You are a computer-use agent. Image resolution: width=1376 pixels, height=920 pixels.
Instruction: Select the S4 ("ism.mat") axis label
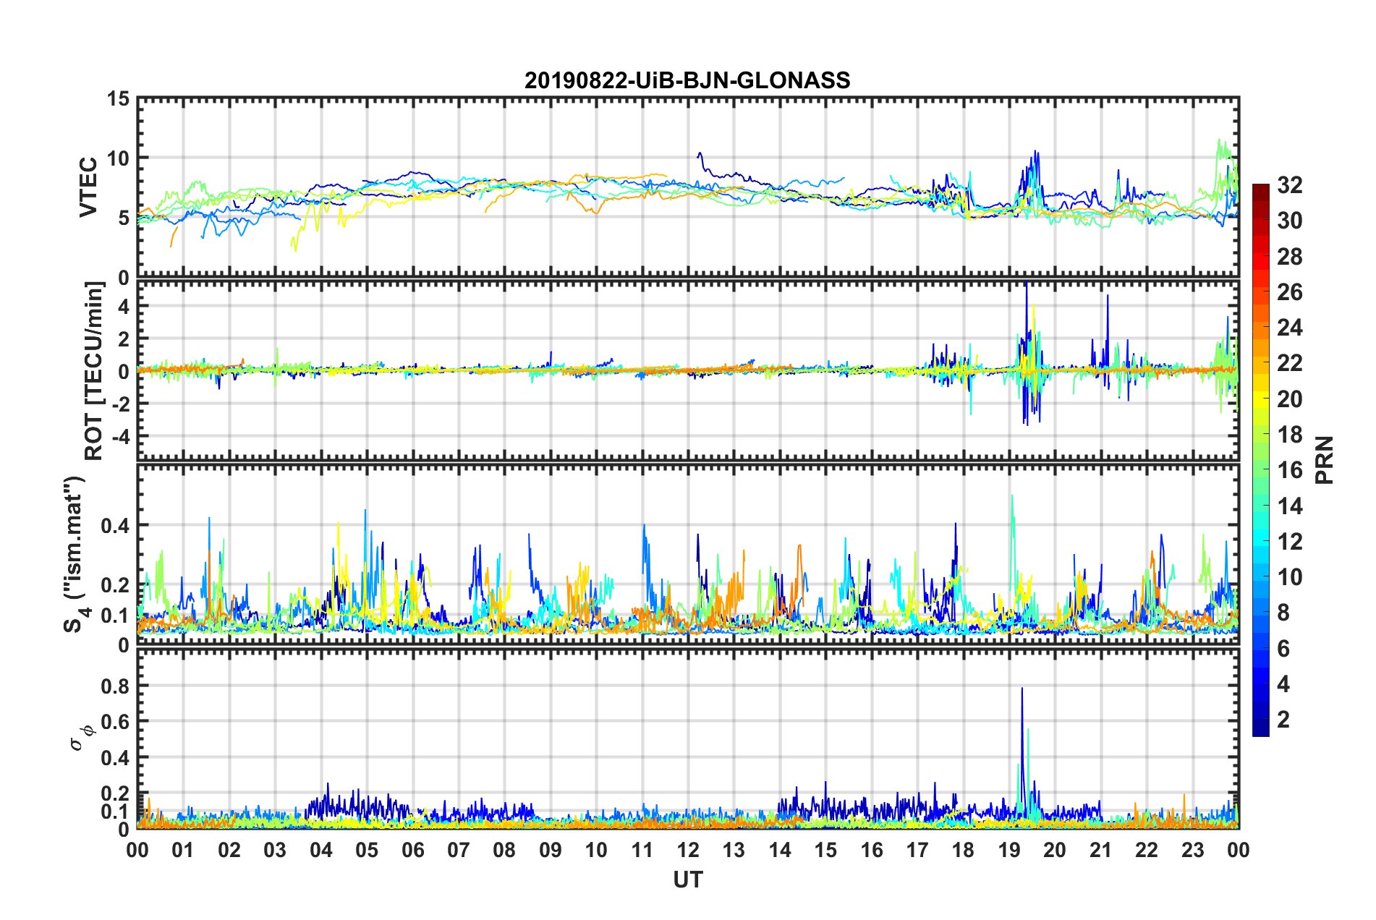click(77, 554)
